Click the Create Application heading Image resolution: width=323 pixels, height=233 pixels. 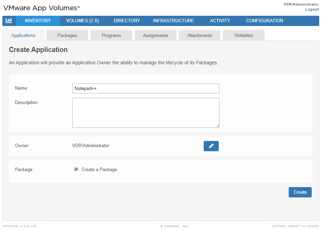pos(38,50)
